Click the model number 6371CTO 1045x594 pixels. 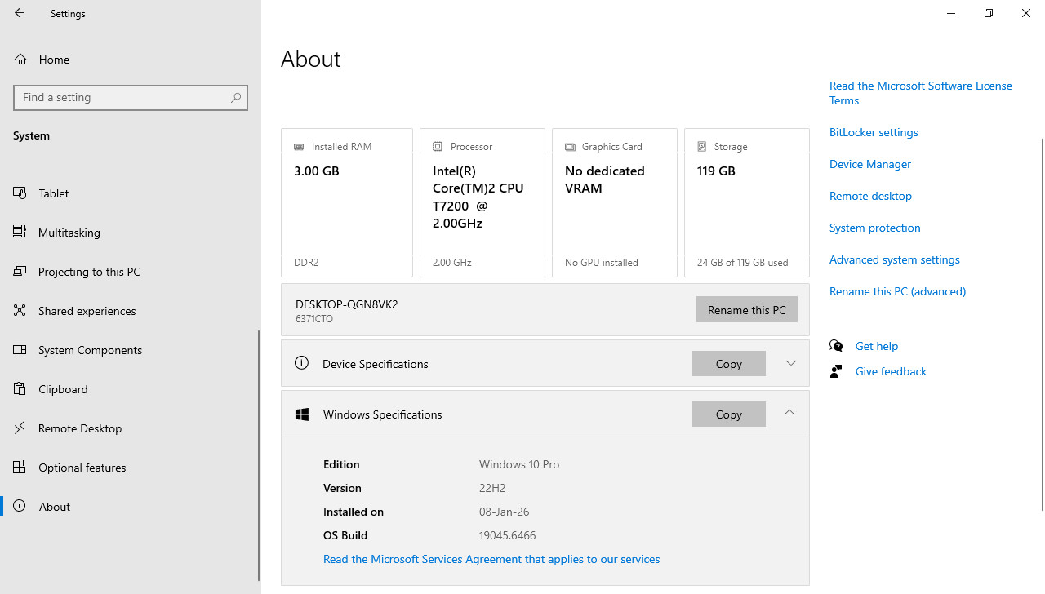(314, 319)
